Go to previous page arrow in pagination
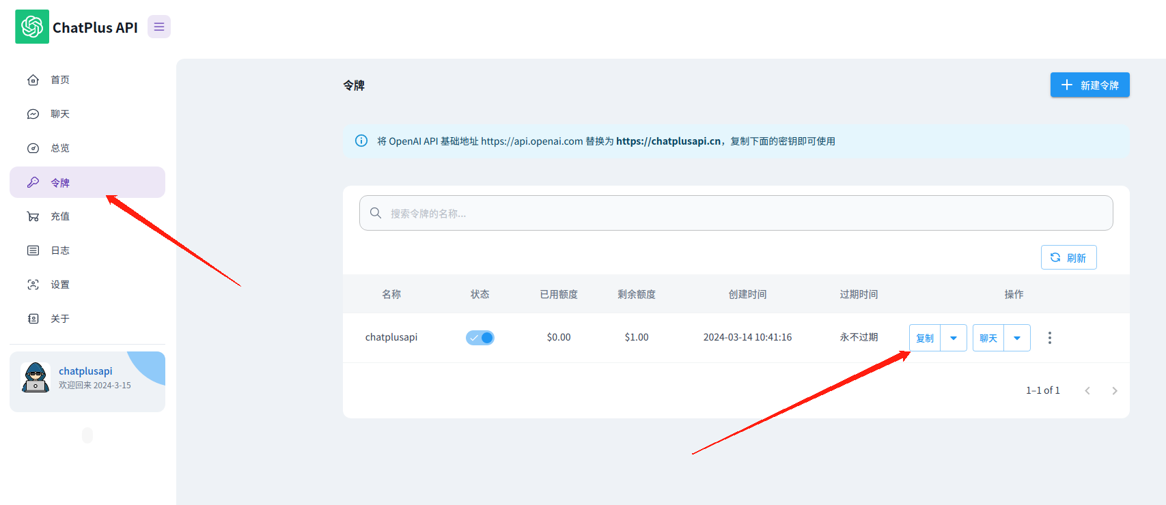 tap(1087, 390)
